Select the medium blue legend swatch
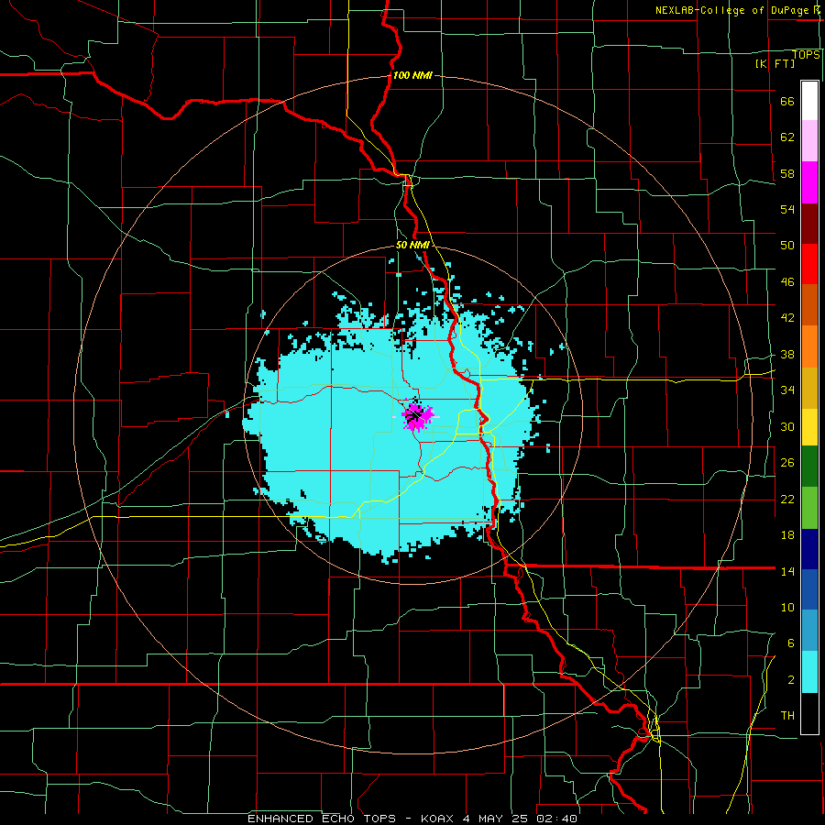 pyautogui.click(x=809, y=589)
